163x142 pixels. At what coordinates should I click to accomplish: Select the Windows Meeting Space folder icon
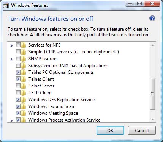(23, 113)
